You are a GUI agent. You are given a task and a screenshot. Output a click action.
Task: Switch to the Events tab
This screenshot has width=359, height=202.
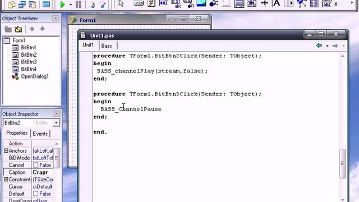[x=40, y=134]
